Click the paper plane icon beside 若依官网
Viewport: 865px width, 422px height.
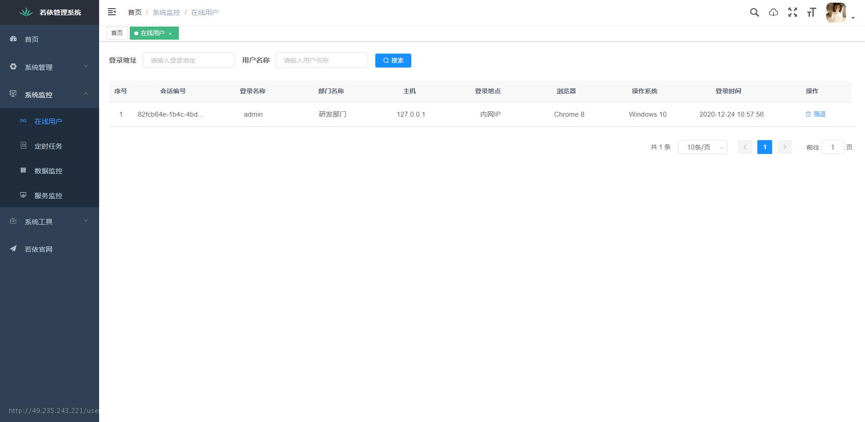coord(14,249)
